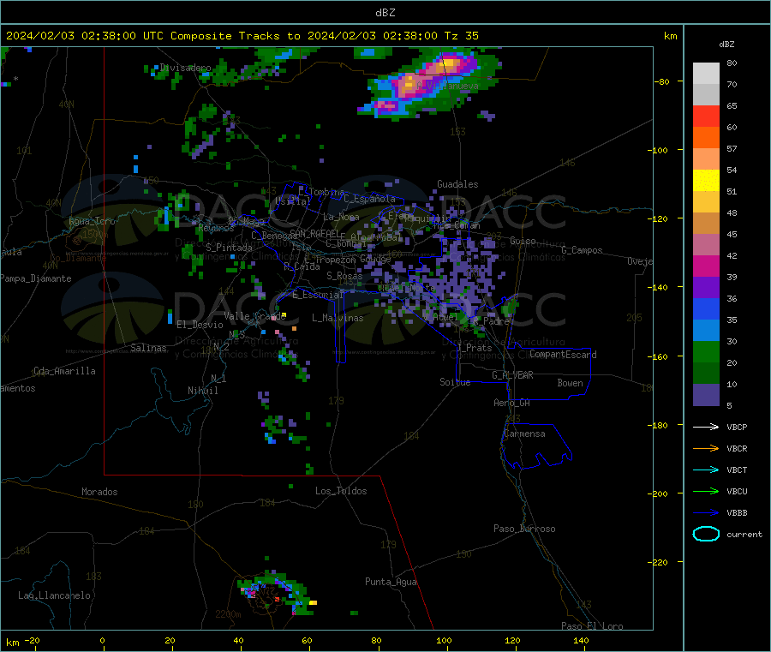Click the Pampa_Diamante place label
This screenshot has height=652, width=771.
pos(36,278)
